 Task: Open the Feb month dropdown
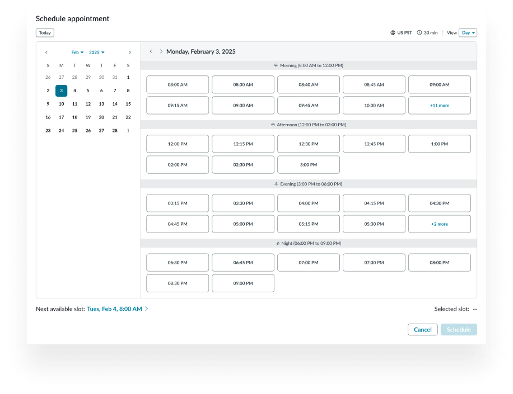click(x=77, y=52)
